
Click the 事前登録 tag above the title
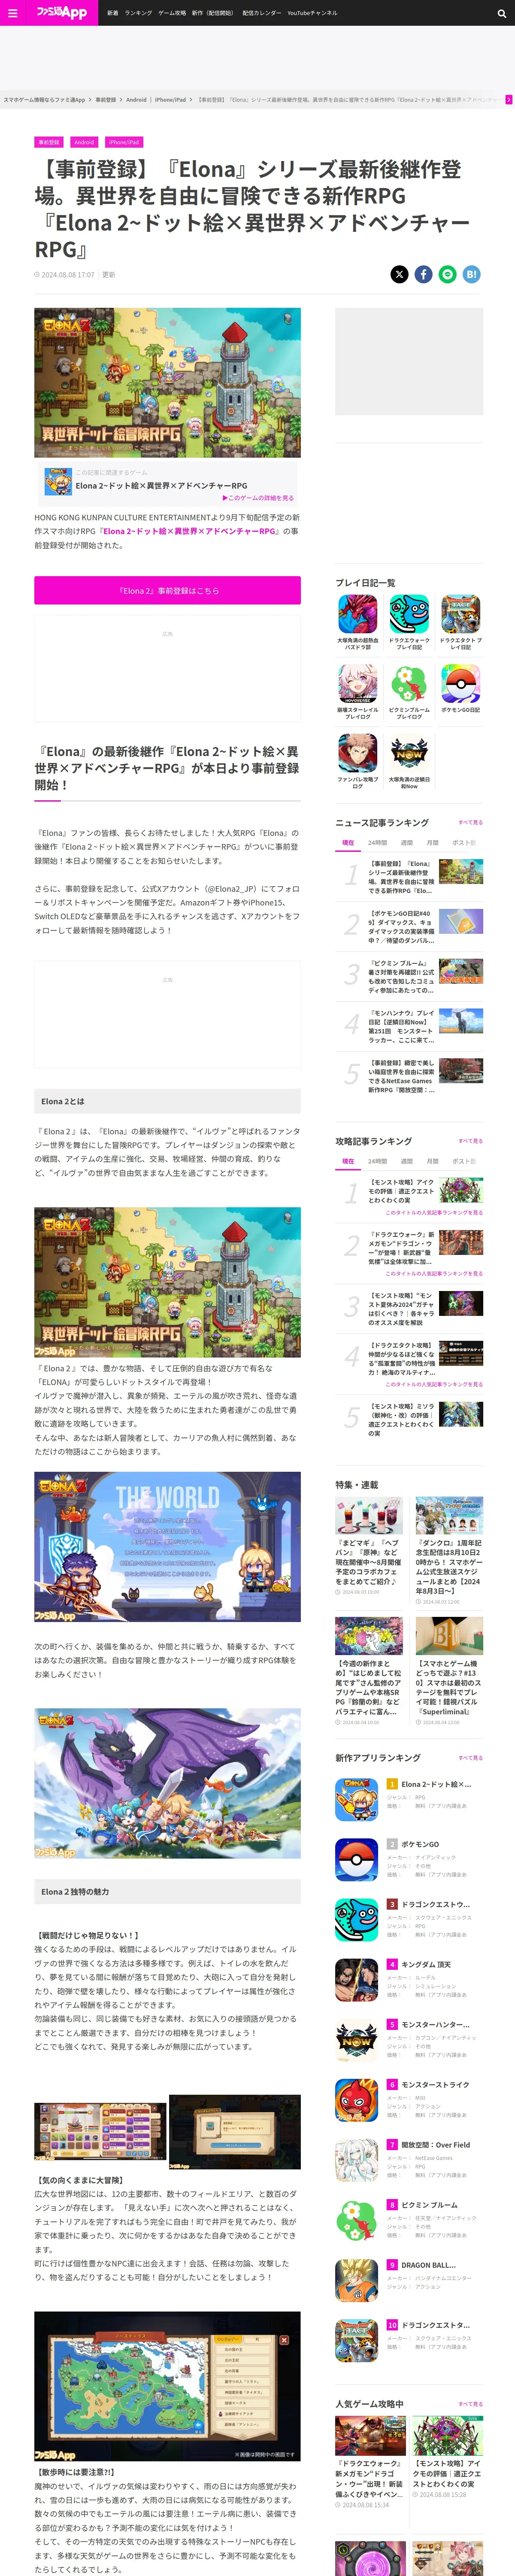coord(48,142)
